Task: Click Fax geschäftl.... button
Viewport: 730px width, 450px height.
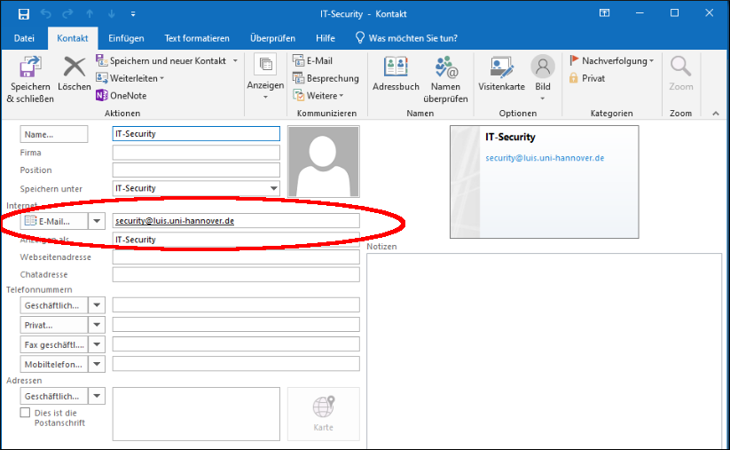Action: tap(53, 344)
